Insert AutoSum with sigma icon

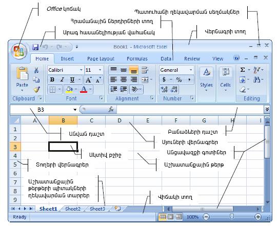coord(243,70)
